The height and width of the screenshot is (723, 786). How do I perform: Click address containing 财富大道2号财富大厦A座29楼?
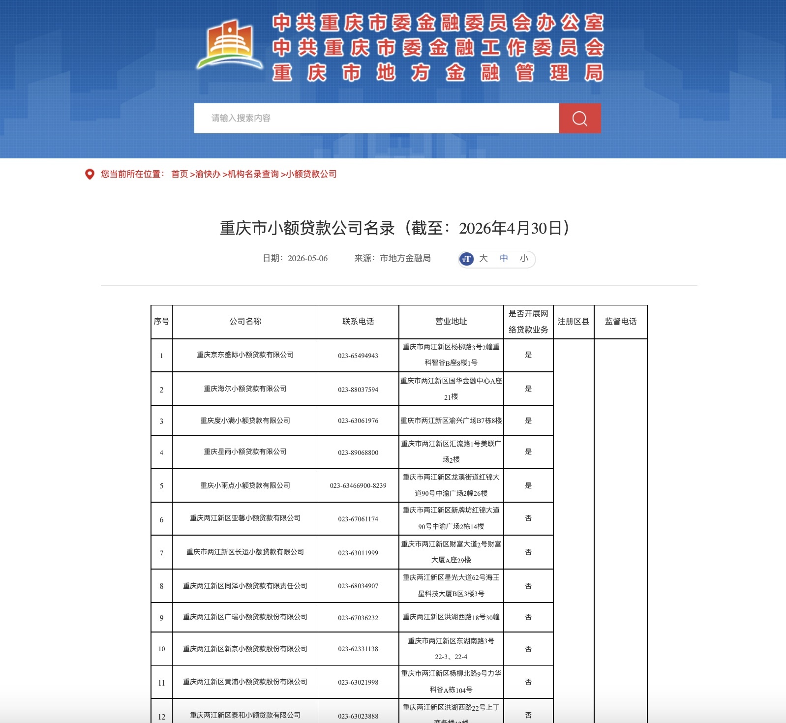(x=451, y=552)
